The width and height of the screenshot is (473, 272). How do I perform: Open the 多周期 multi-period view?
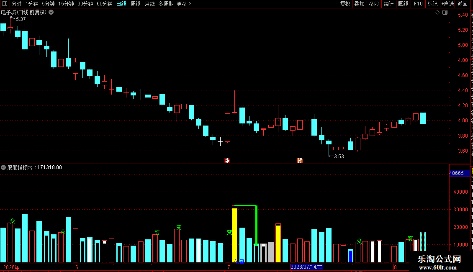(x=166, y=4)
